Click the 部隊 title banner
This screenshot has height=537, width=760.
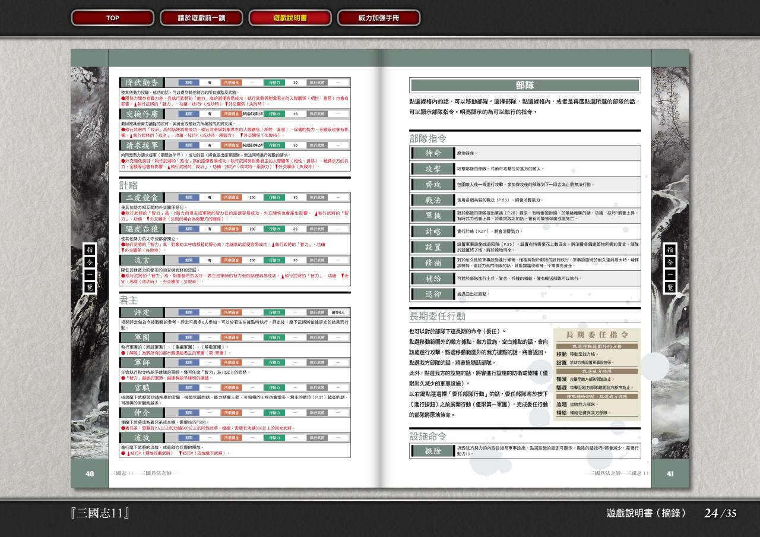click(x=525, y=85)
